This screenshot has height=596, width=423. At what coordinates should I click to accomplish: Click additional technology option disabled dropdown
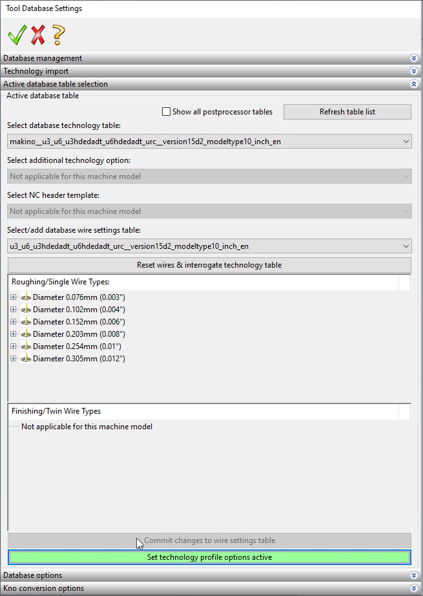(x=209, y=176)
